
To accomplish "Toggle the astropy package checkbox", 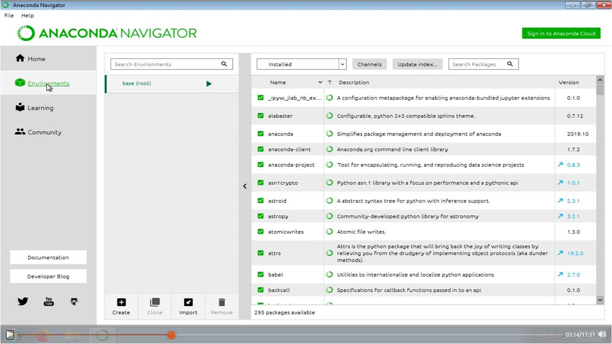I will point(260,216).
